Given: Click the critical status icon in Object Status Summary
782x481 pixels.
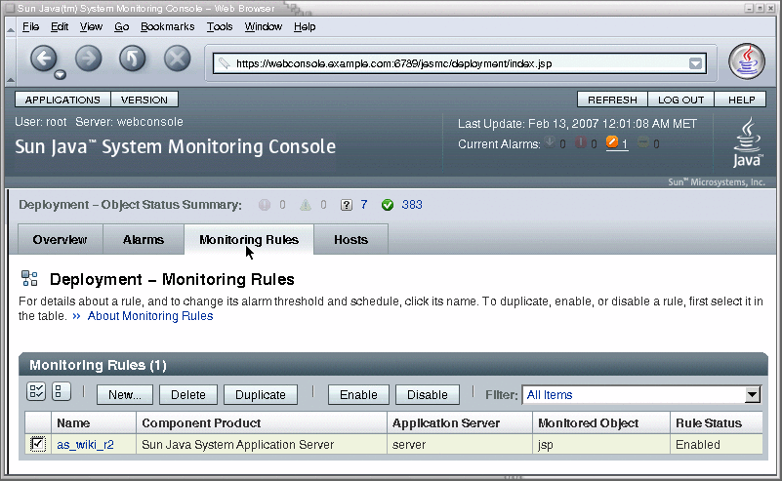Looking at the screenshot, I should tap(265, 205).
